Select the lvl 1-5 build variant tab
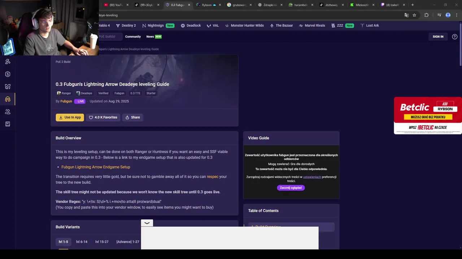The image size is (462, 259). [x=63, y=242]
